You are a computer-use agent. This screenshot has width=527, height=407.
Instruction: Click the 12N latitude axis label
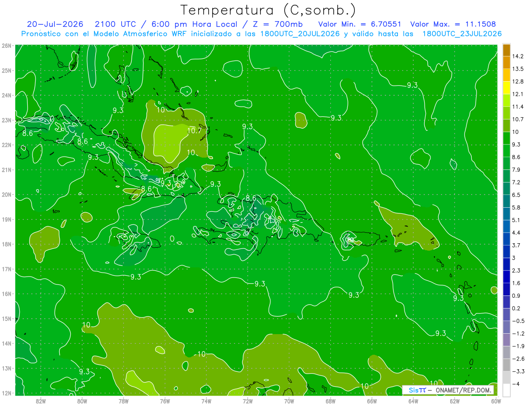pos(6,393)
